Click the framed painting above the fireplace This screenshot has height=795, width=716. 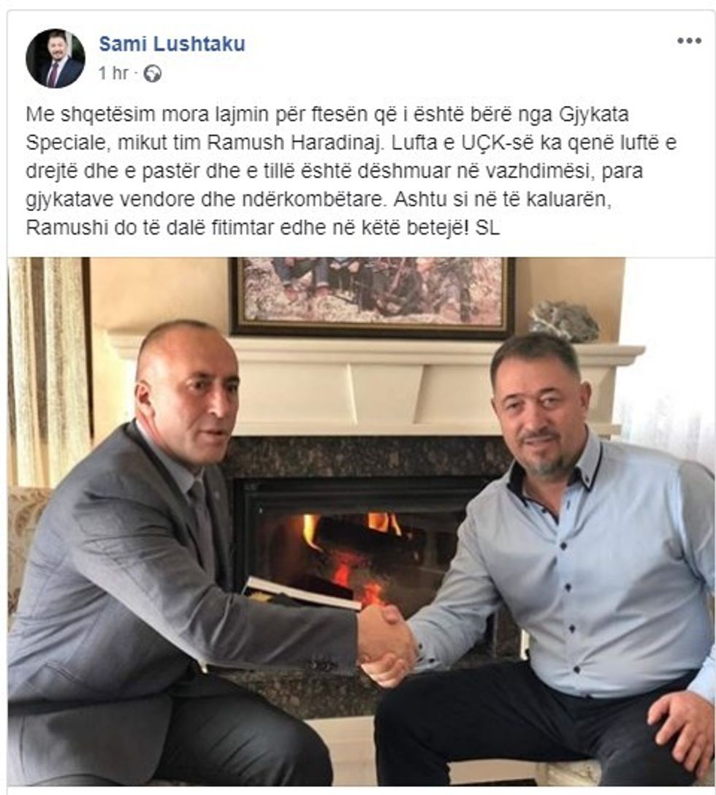coord(372,296)
